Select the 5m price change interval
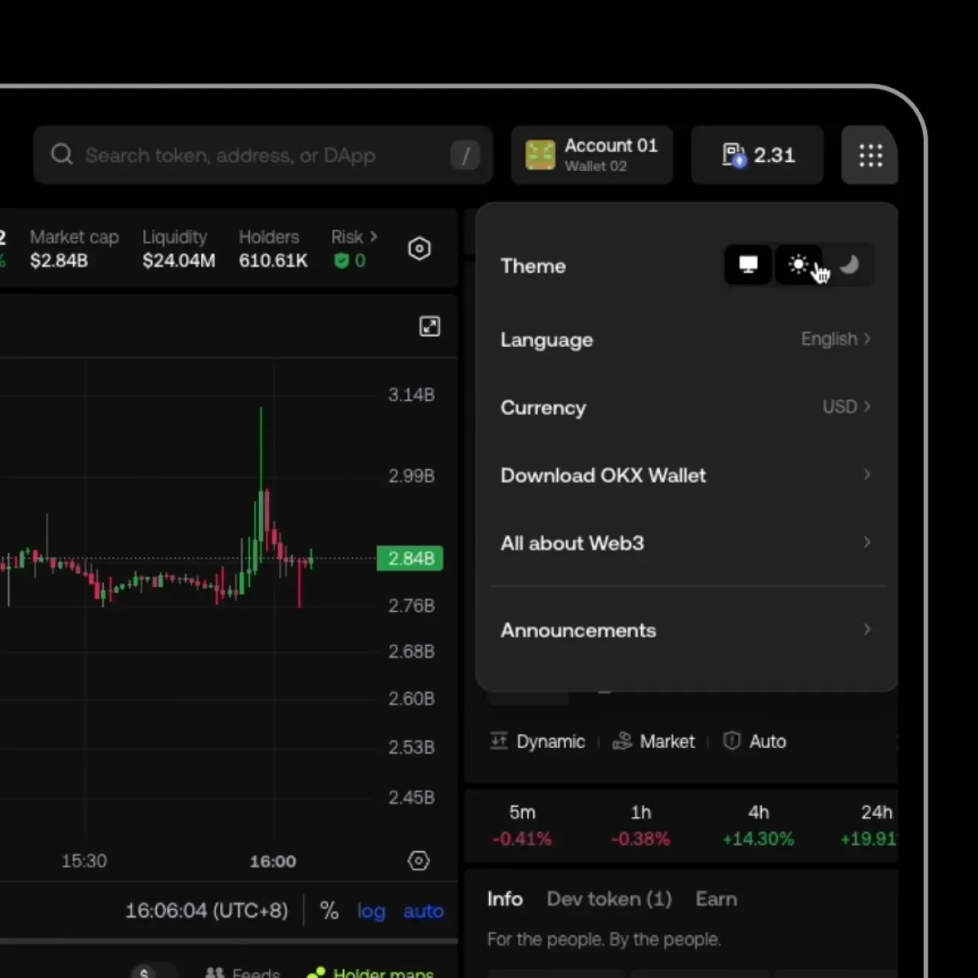Viewport: 978px width, 978px height. click(523, 826)
